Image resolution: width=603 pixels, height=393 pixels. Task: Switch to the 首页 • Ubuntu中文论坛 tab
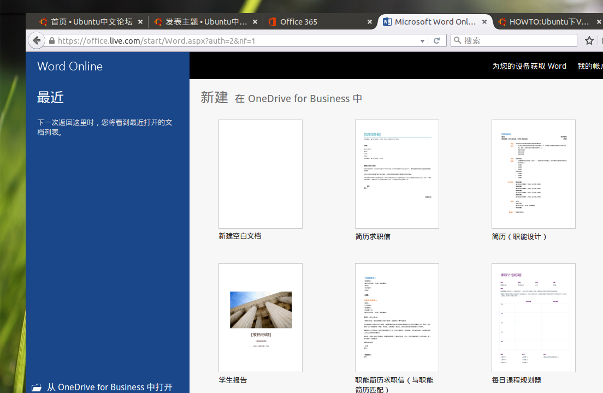pos(92,22)
